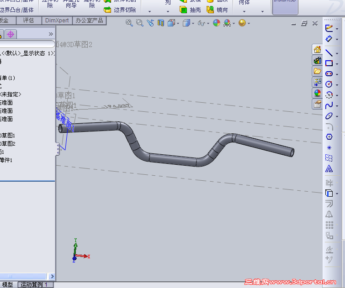Click the Edit Appearance color ball
Image resolution: width=345 pixels, height=288 pixels.
coord(217,23)
